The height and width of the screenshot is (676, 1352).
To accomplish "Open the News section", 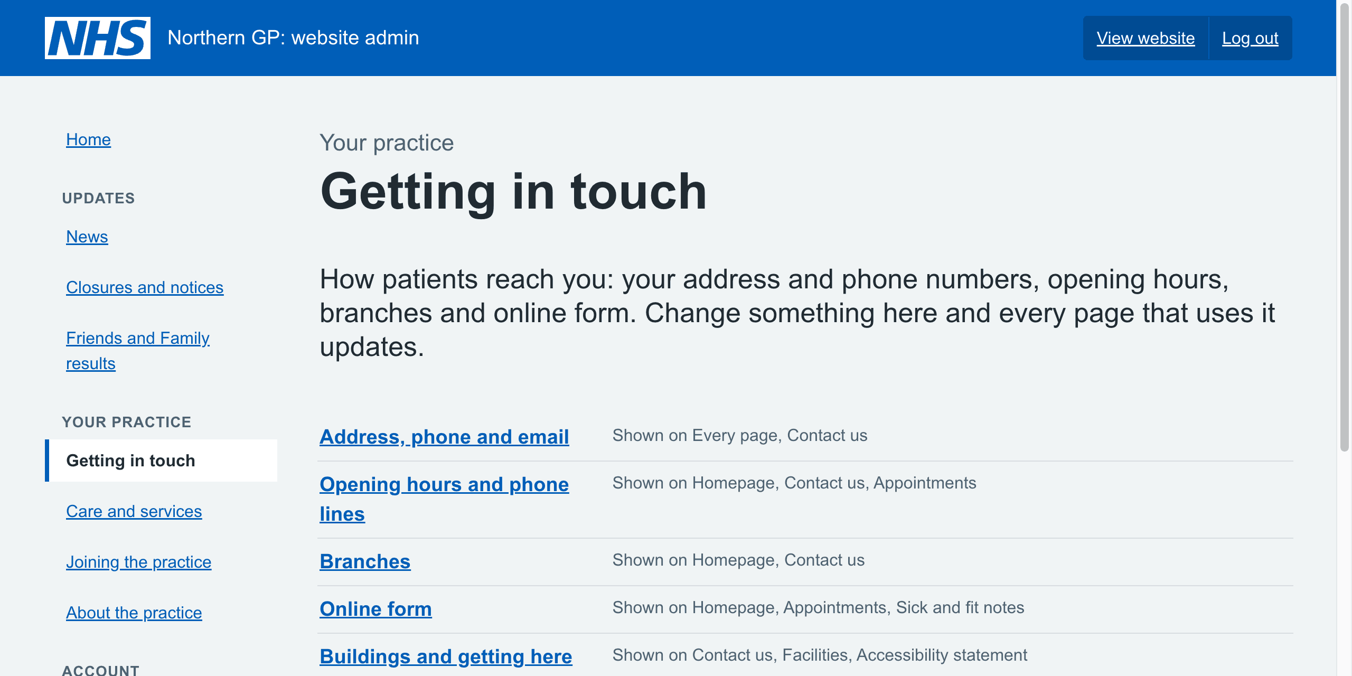I will (87, 237).
